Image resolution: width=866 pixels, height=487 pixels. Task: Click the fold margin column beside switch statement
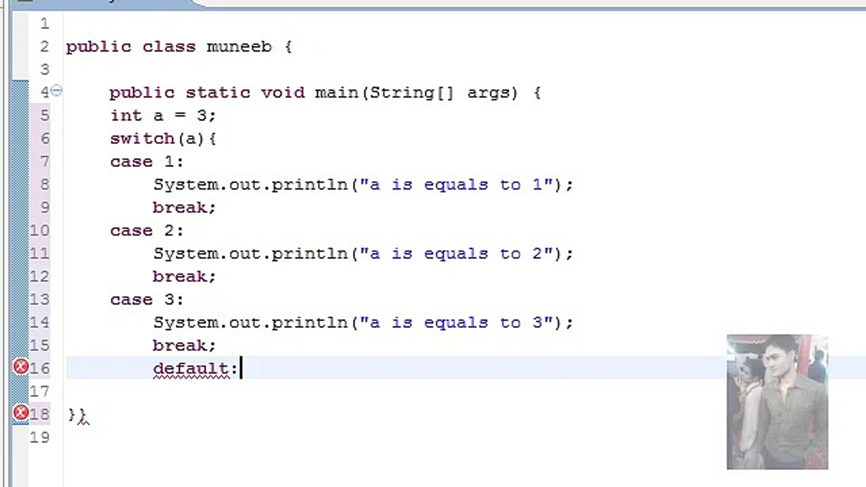[56, 138]
